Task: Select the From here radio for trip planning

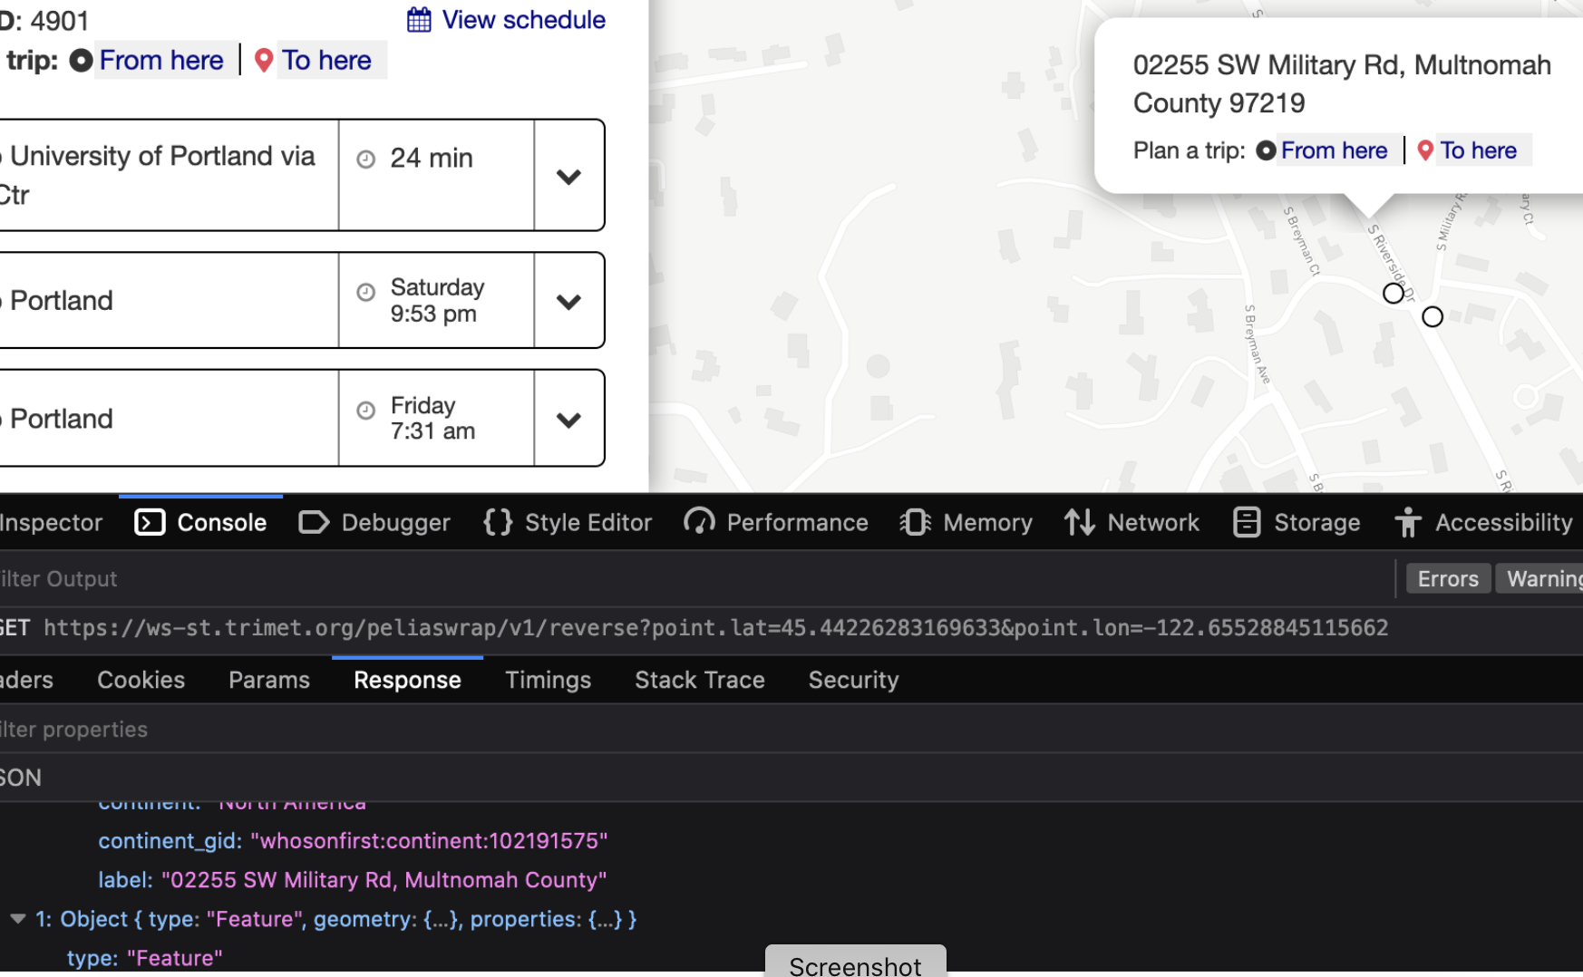Action: tap(80, 60)
